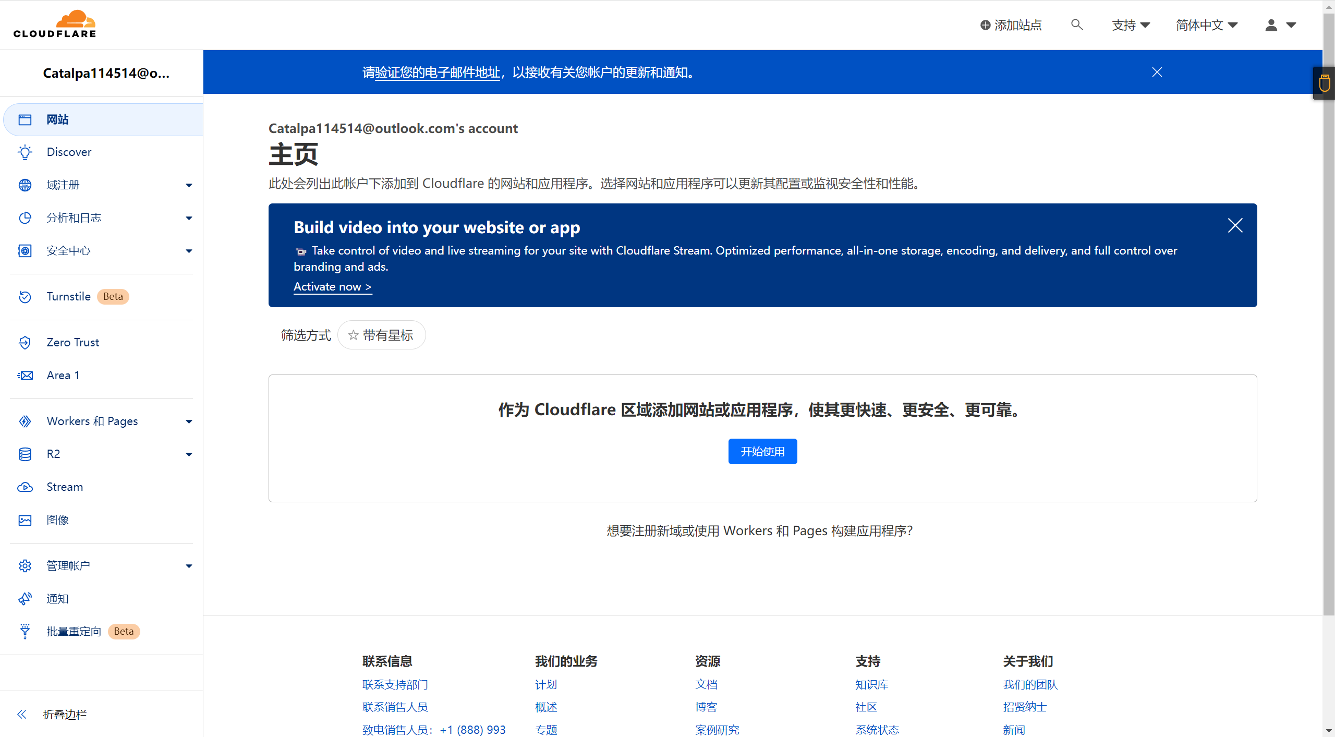Click the scrollbar down arrow
Image resolution: width=1335 pixels, height=737 pixels.
click(x=1329, y=731)
